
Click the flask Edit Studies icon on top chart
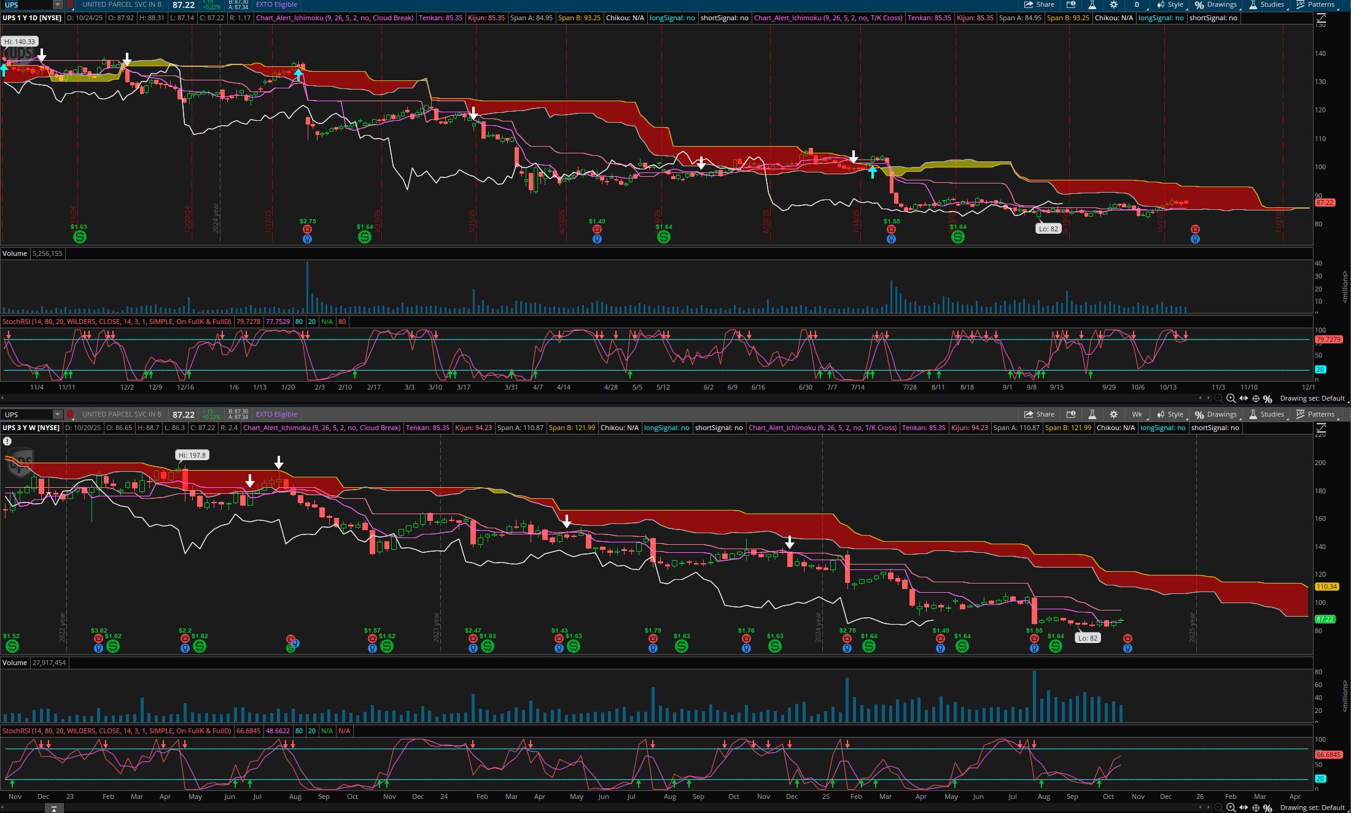[1092, 4]
